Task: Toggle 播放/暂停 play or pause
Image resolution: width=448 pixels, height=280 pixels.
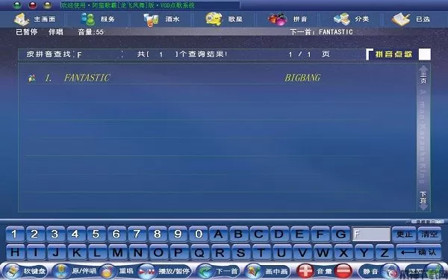Action: pyautogui.click(x=164, y=271)
